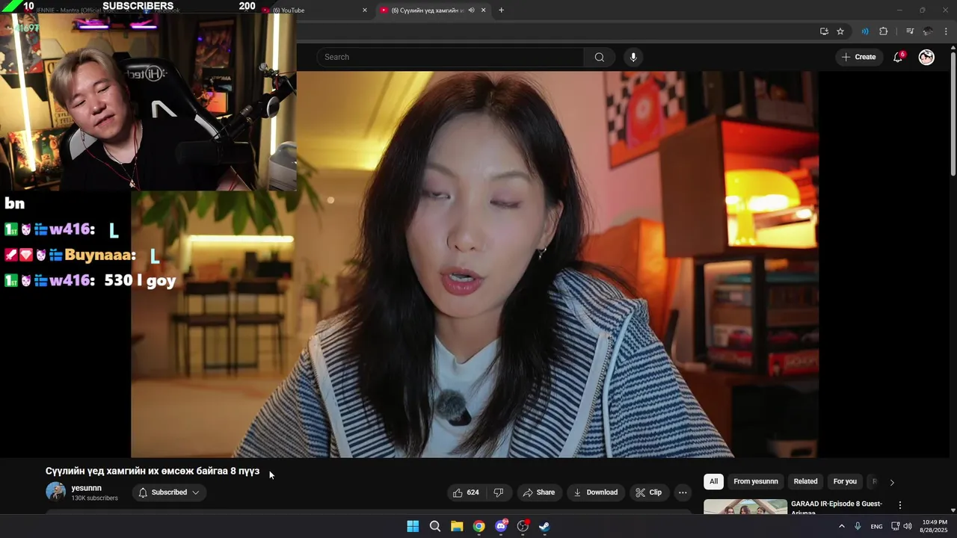Close the (6) YouTube browser tab
This screenshot has height=538, width=957.
tap(365, 10)
